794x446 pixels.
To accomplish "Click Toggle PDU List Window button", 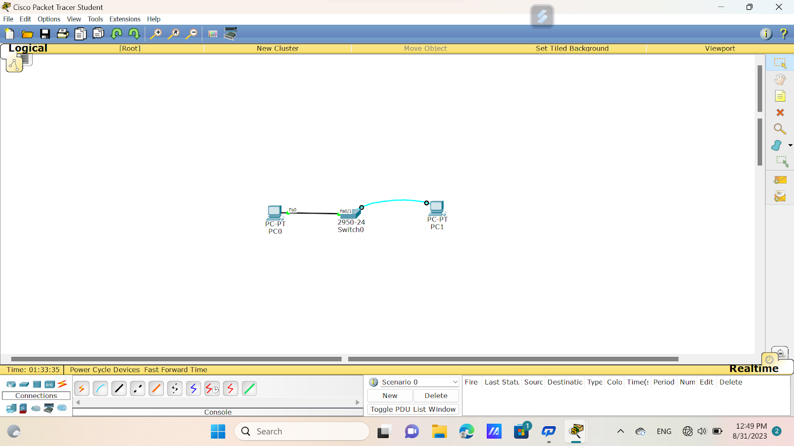I will click(x=413, y=409).
